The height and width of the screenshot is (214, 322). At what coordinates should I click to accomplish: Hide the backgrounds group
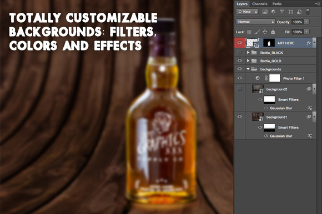(240, 69)
